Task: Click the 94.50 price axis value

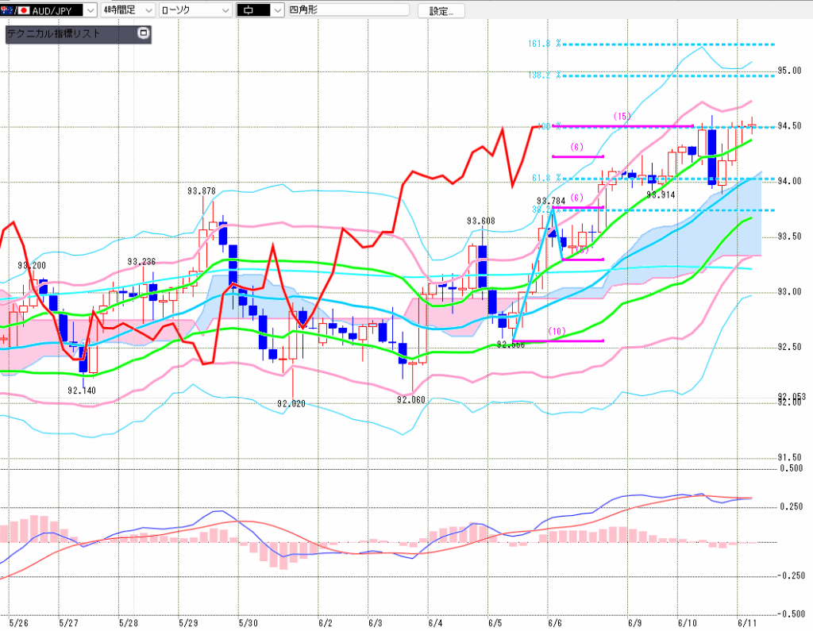Action: pyautogui.click(x=789, y=126)
